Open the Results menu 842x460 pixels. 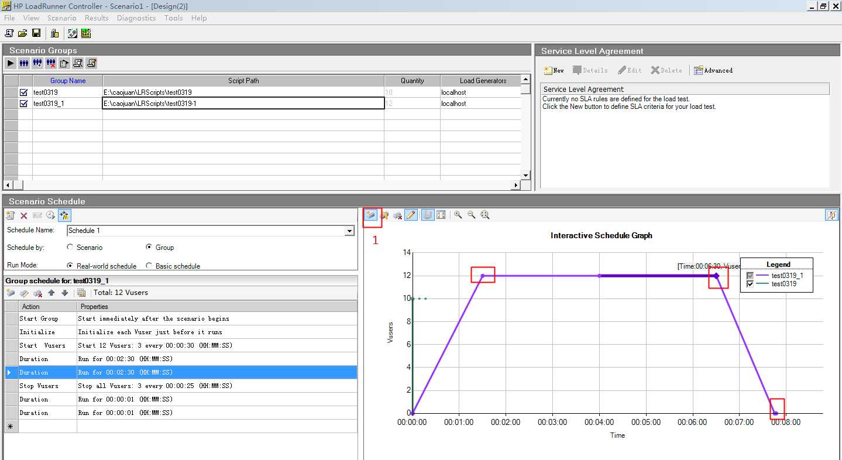tap(97, 18)
